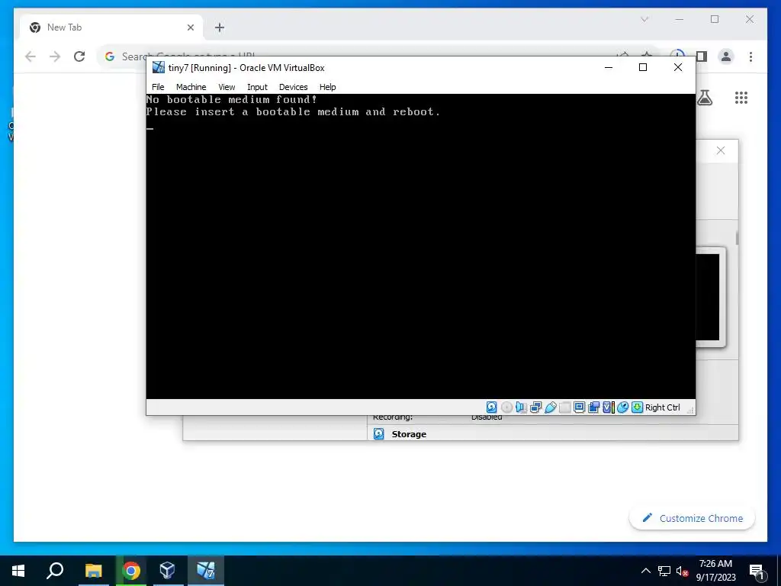Screen dimensions: 781x586
Task: Open the audio indicator in VM status bar
Action: (x=521, y=407)
